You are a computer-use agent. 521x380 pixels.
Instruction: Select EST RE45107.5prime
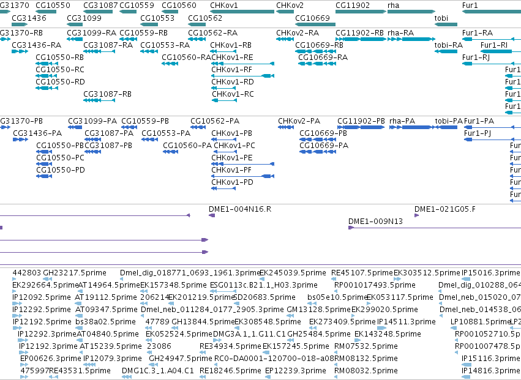tap(335, 278)
